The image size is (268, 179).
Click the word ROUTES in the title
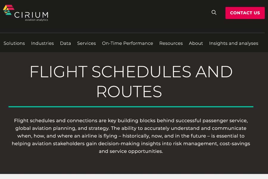129,92
